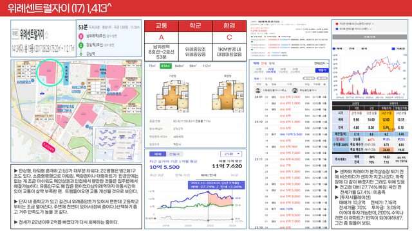Choose 29평 size in listings panel
Image resolution: width=412 pixels, height=231 pixels.
pyautogui.click(x=283, y=70)
